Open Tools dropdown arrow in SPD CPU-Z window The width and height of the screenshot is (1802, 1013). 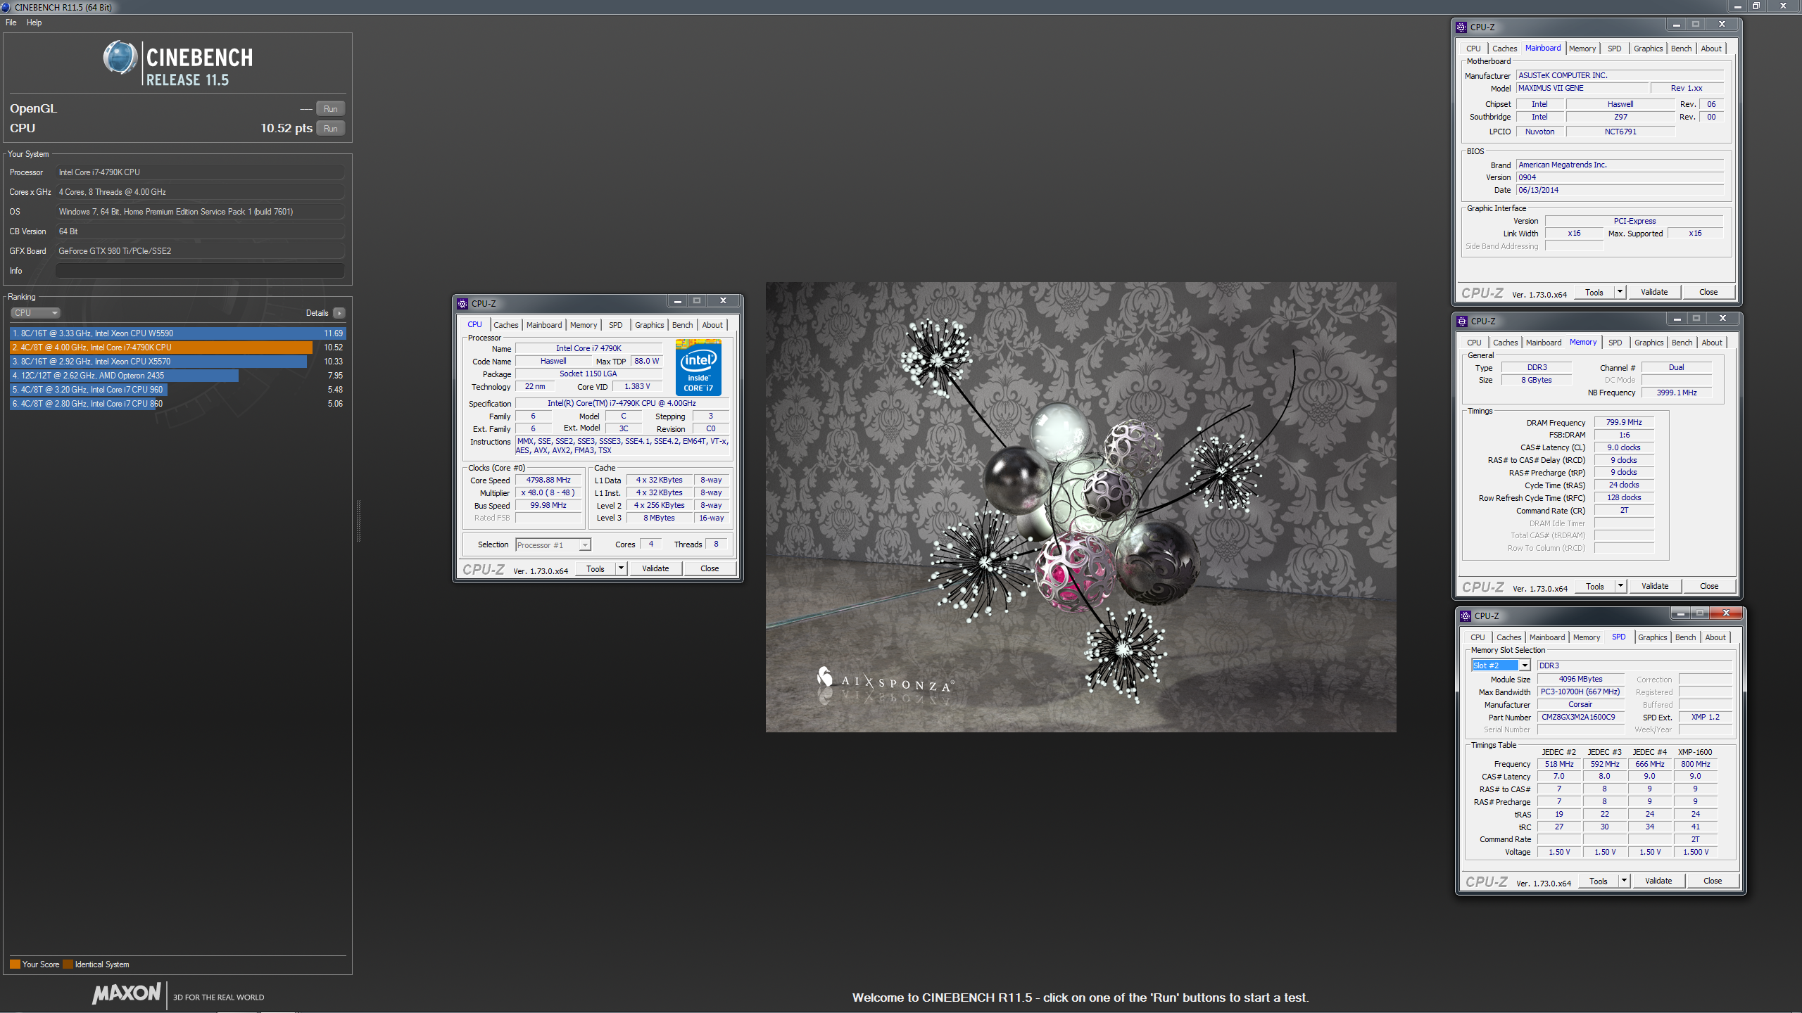coord(1624,881)
